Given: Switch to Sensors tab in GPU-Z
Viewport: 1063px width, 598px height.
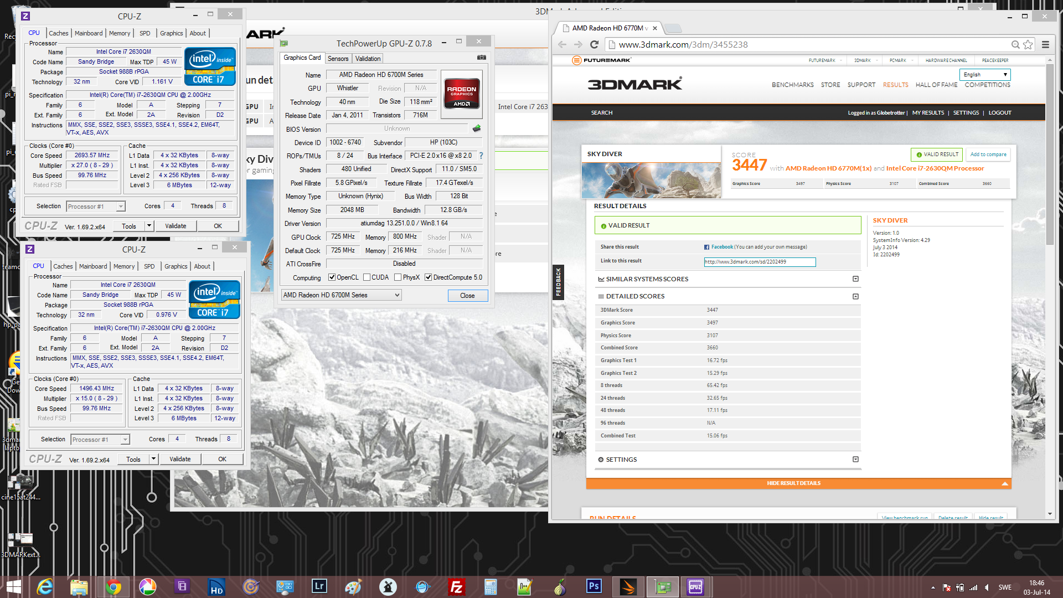Looking at the screenshot, I should tap(338, 59).
